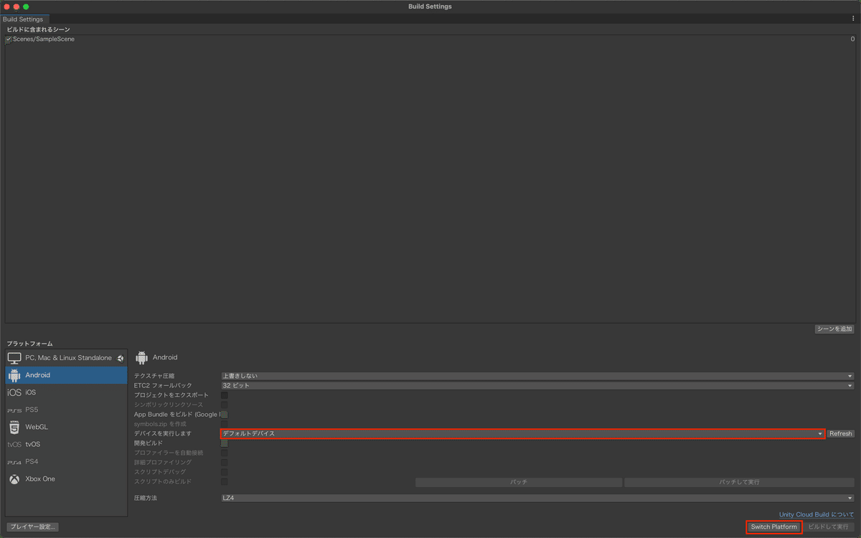Open the Unity Cloud Build について link
Viewport: 861px width, 538px height.
tap(817, 514)
